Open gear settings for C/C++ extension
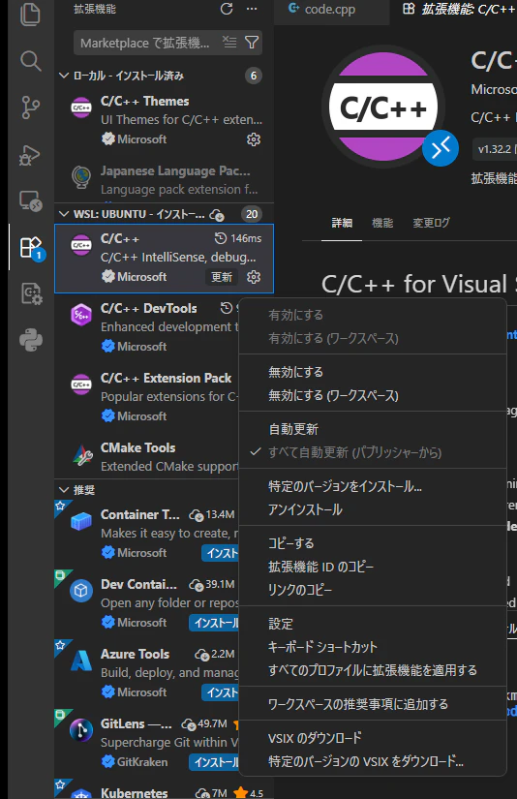 click(x=254, y=277)
